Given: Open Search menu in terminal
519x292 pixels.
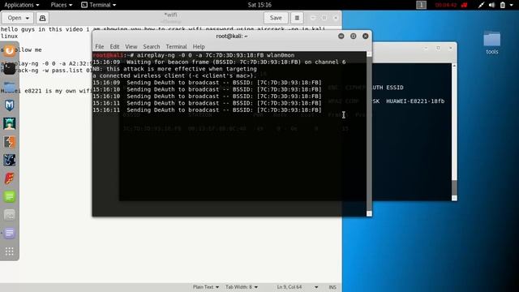Looking at the screenshot, I should [152, 47].
